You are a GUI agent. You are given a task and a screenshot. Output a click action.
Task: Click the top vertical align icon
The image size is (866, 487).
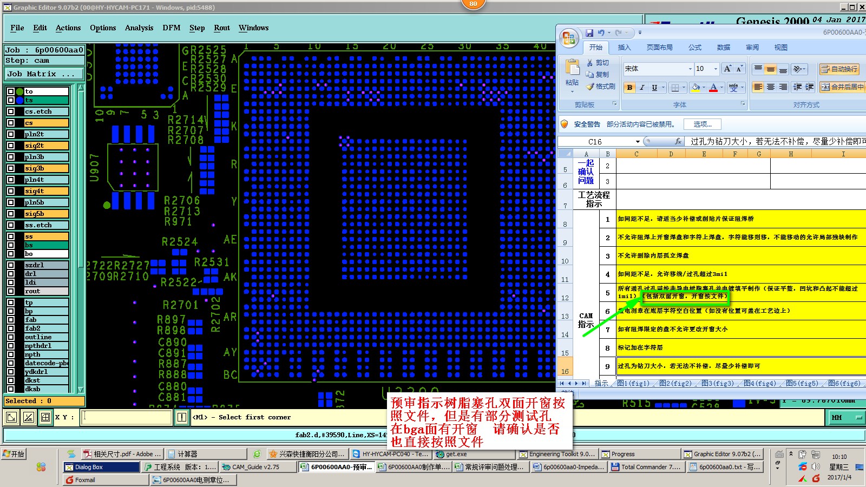coord(758,69)
